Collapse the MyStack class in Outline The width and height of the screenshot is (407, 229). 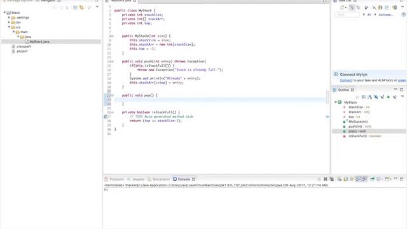pyautogui.click(x=335, y=102)
